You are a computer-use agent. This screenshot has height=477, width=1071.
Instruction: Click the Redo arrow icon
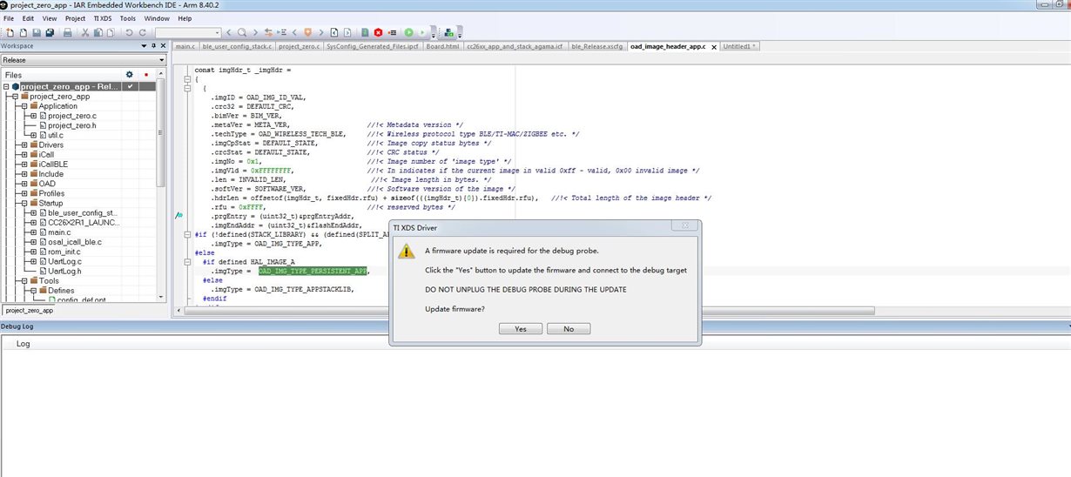pyautogui.click(x=142, y=32)
